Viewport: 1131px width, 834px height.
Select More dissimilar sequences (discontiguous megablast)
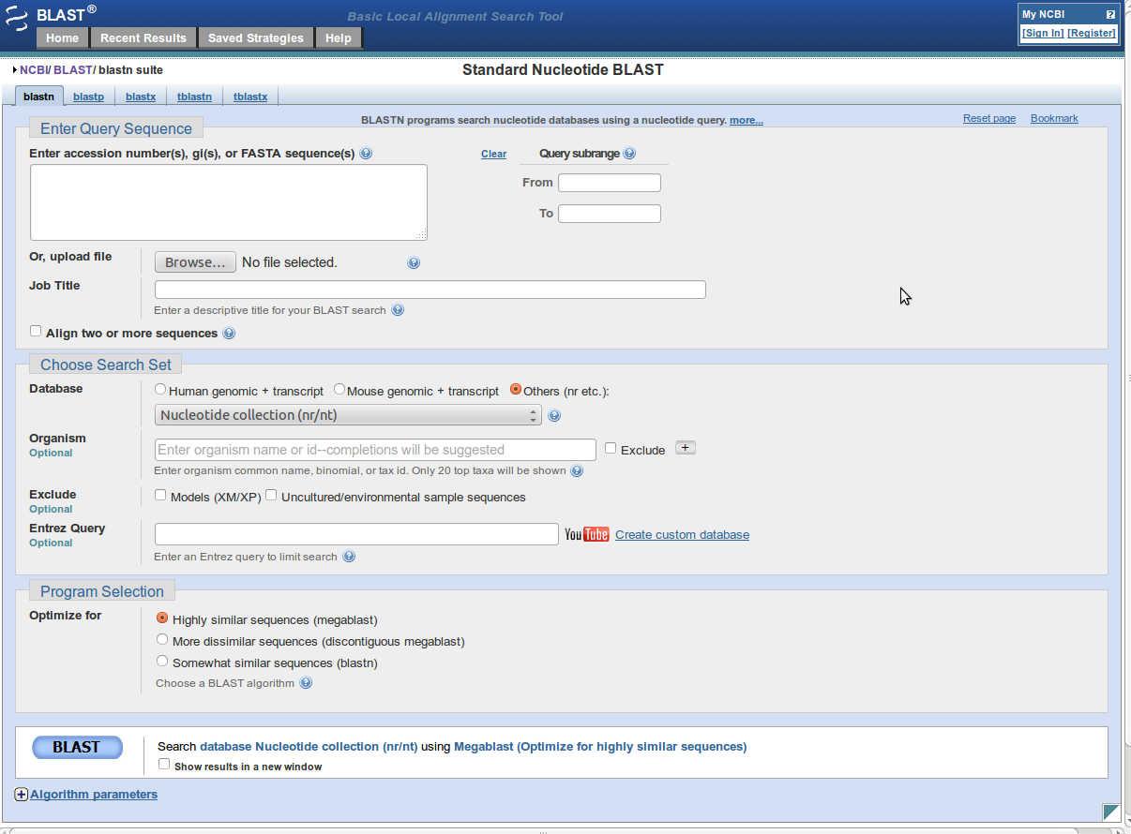(162, 640)
